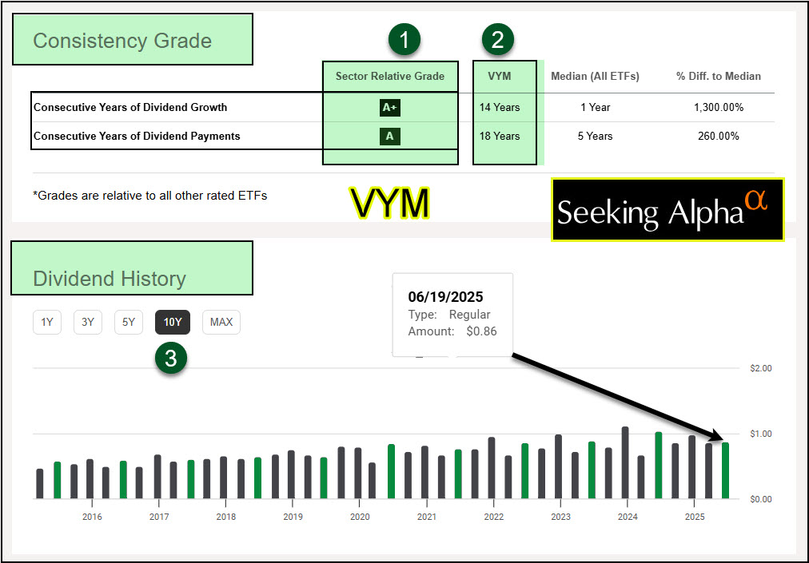The image size is (809, 563).
Task: Click the A grade badge for Dividend Payments
Action: coord(390,137)
